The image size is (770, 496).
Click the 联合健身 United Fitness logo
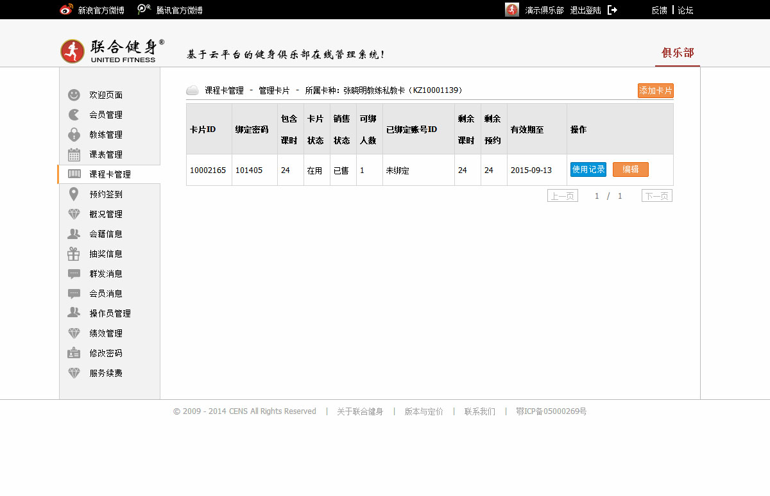coord(112,51)
